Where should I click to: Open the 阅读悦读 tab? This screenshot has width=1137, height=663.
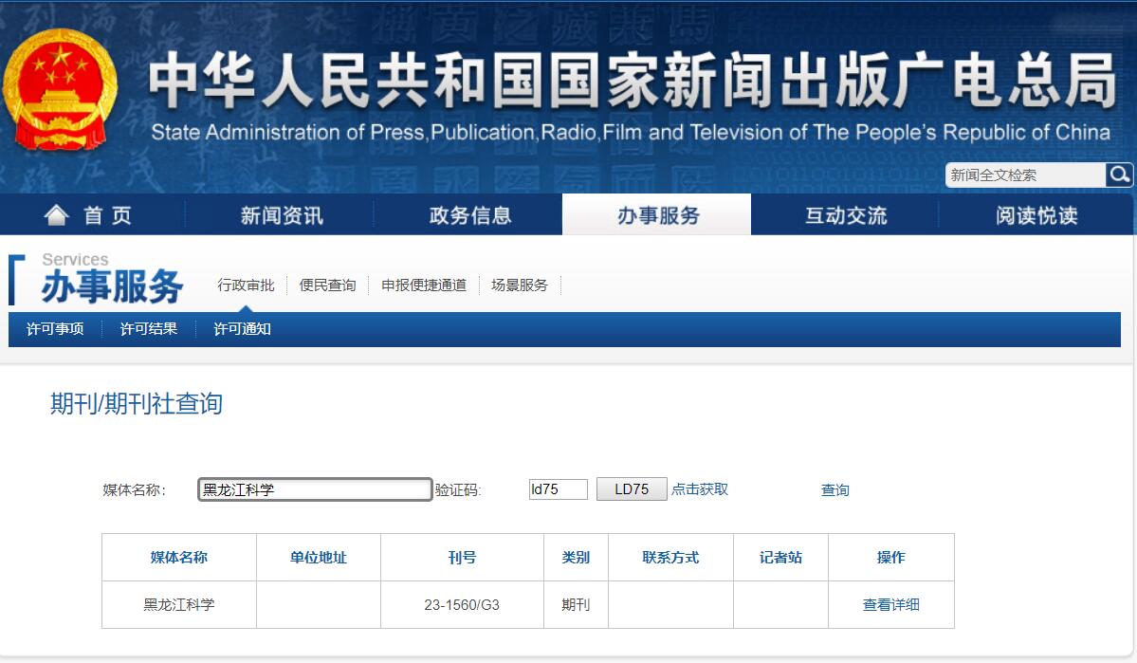[1036, 215]
